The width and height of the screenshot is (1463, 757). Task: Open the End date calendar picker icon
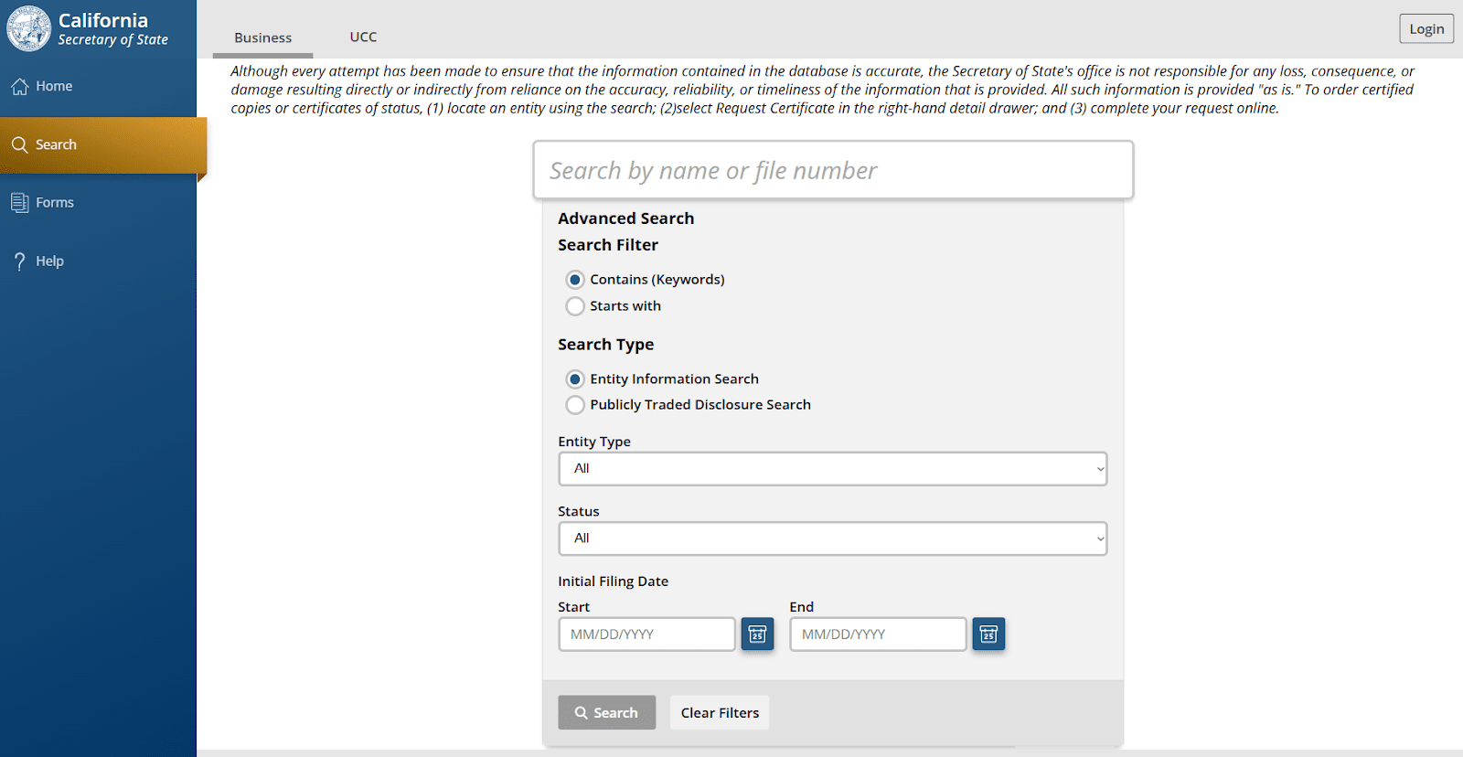click(988, 634)
